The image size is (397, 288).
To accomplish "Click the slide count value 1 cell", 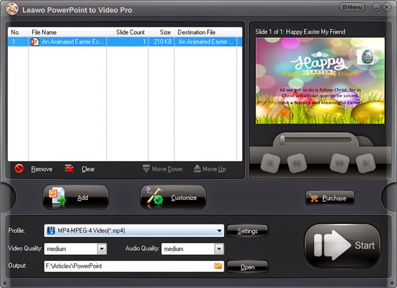I will click(128, 42).
